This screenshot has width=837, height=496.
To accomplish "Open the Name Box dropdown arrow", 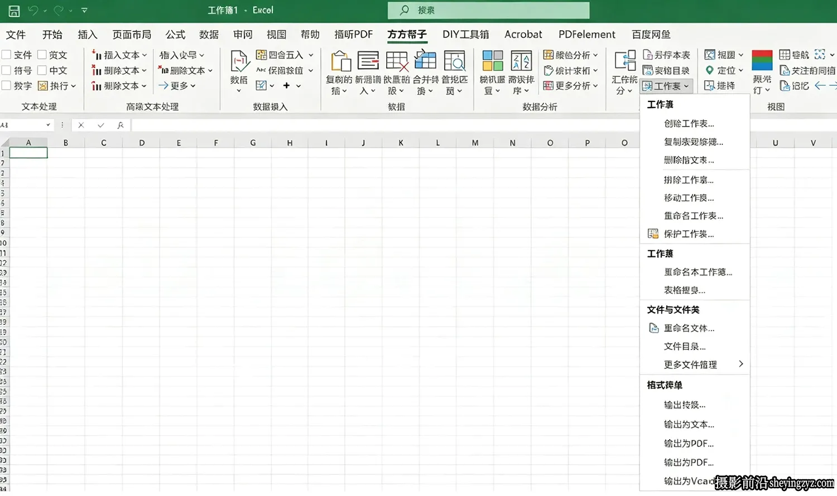I will (x=48, y=125).
